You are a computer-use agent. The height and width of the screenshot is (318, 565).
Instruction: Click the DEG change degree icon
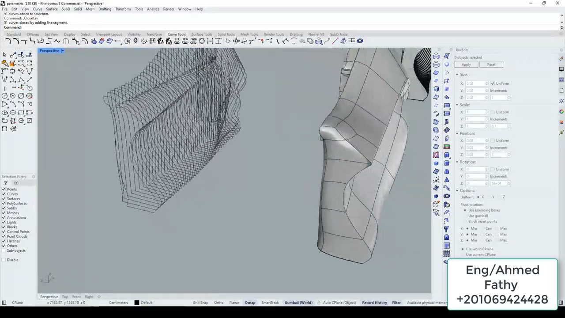[x=185, y=41]
